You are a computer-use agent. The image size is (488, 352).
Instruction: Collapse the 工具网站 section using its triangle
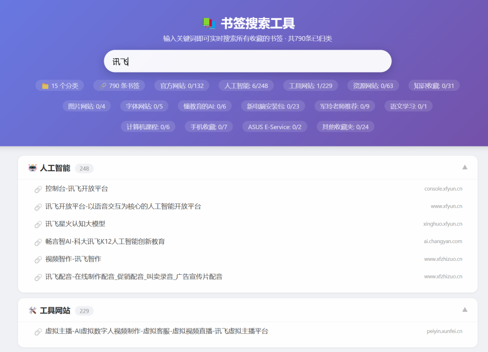click(465, 310)
